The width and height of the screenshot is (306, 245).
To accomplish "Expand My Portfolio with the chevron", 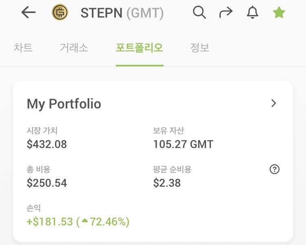I will click(274, 103).
